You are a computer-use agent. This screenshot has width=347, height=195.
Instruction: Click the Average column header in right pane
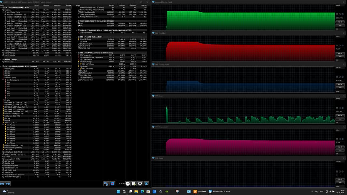click(144, 5)
